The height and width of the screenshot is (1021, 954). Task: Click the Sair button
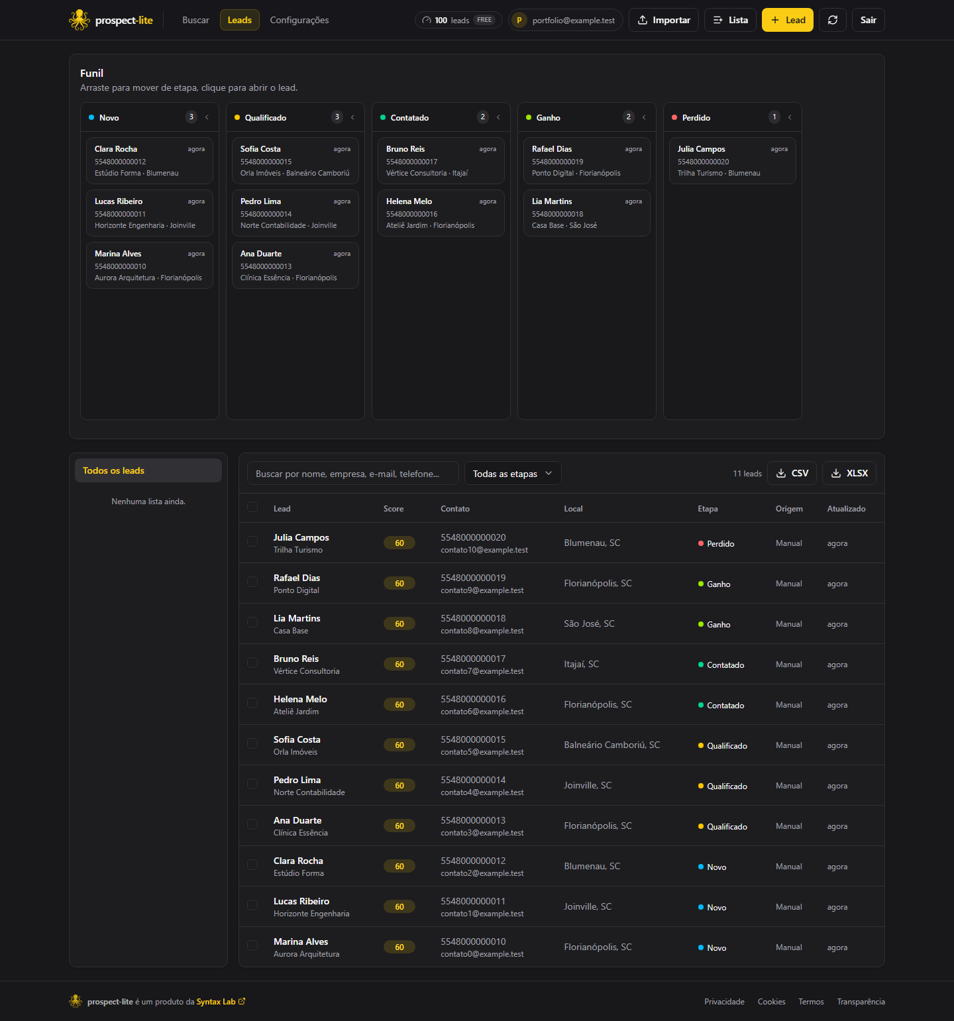(869, 20)
